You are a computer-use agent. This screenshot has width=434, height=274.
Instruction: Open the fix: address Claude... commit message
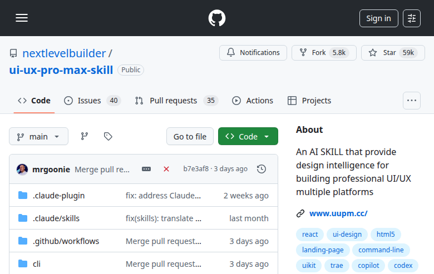[x=163, y=196]
